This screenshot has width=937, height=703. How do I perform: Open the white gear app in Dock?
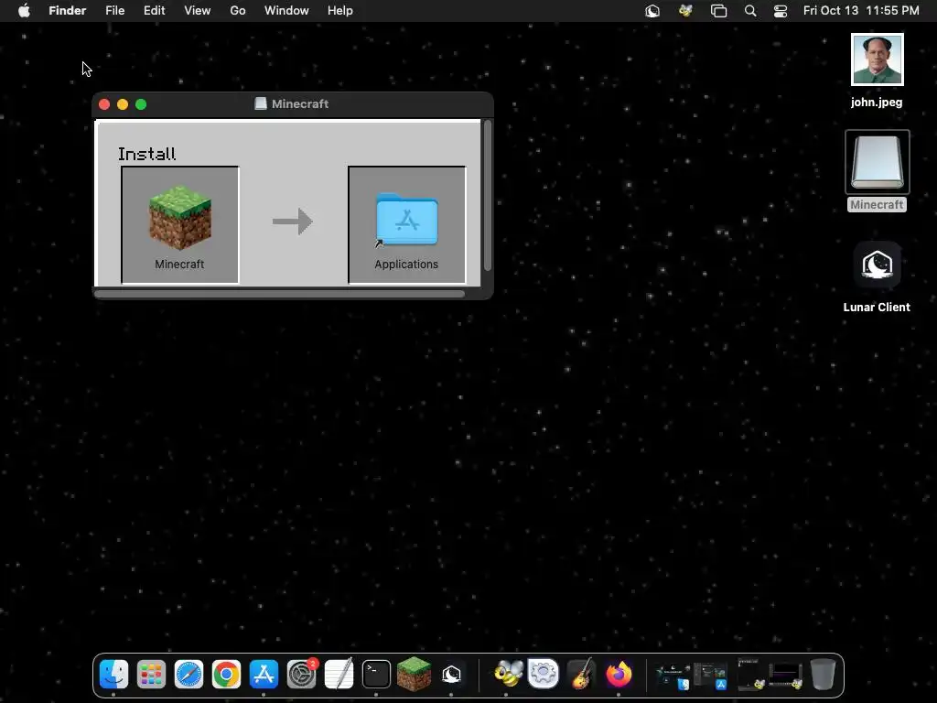(x=544, y=675)
